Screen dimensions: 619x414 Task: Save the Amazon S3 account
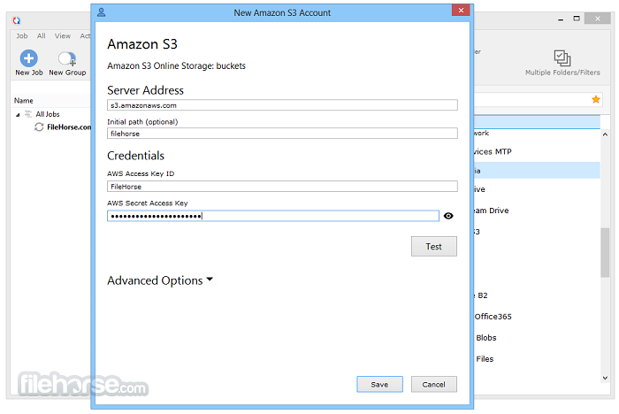[379, 385]
